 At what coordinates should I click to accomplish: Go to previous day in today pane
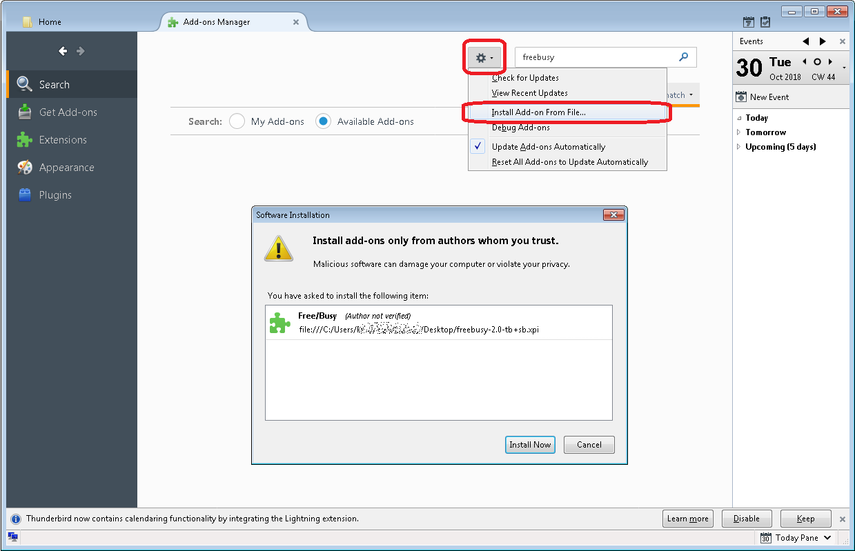tap(805, 61)
